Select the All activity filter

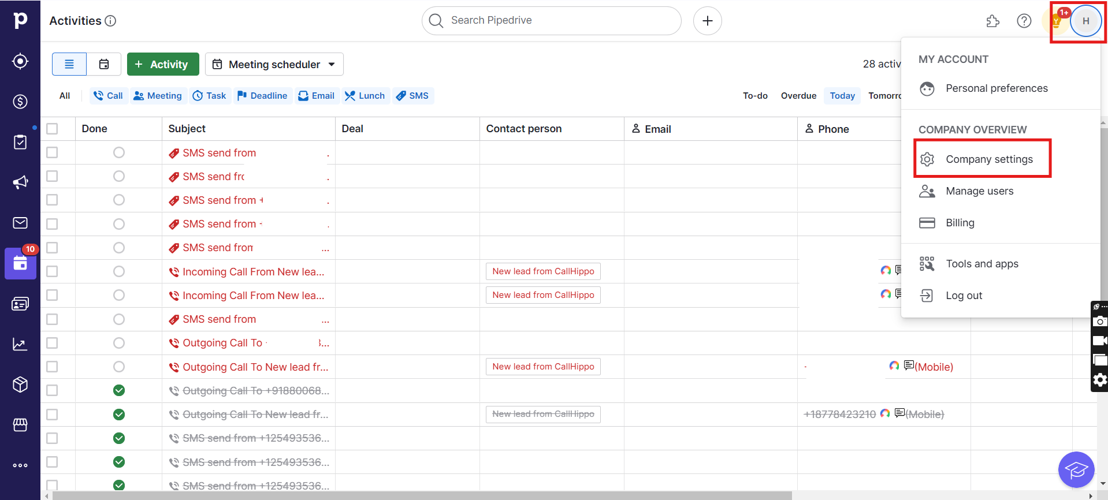[x=65, y=96]
